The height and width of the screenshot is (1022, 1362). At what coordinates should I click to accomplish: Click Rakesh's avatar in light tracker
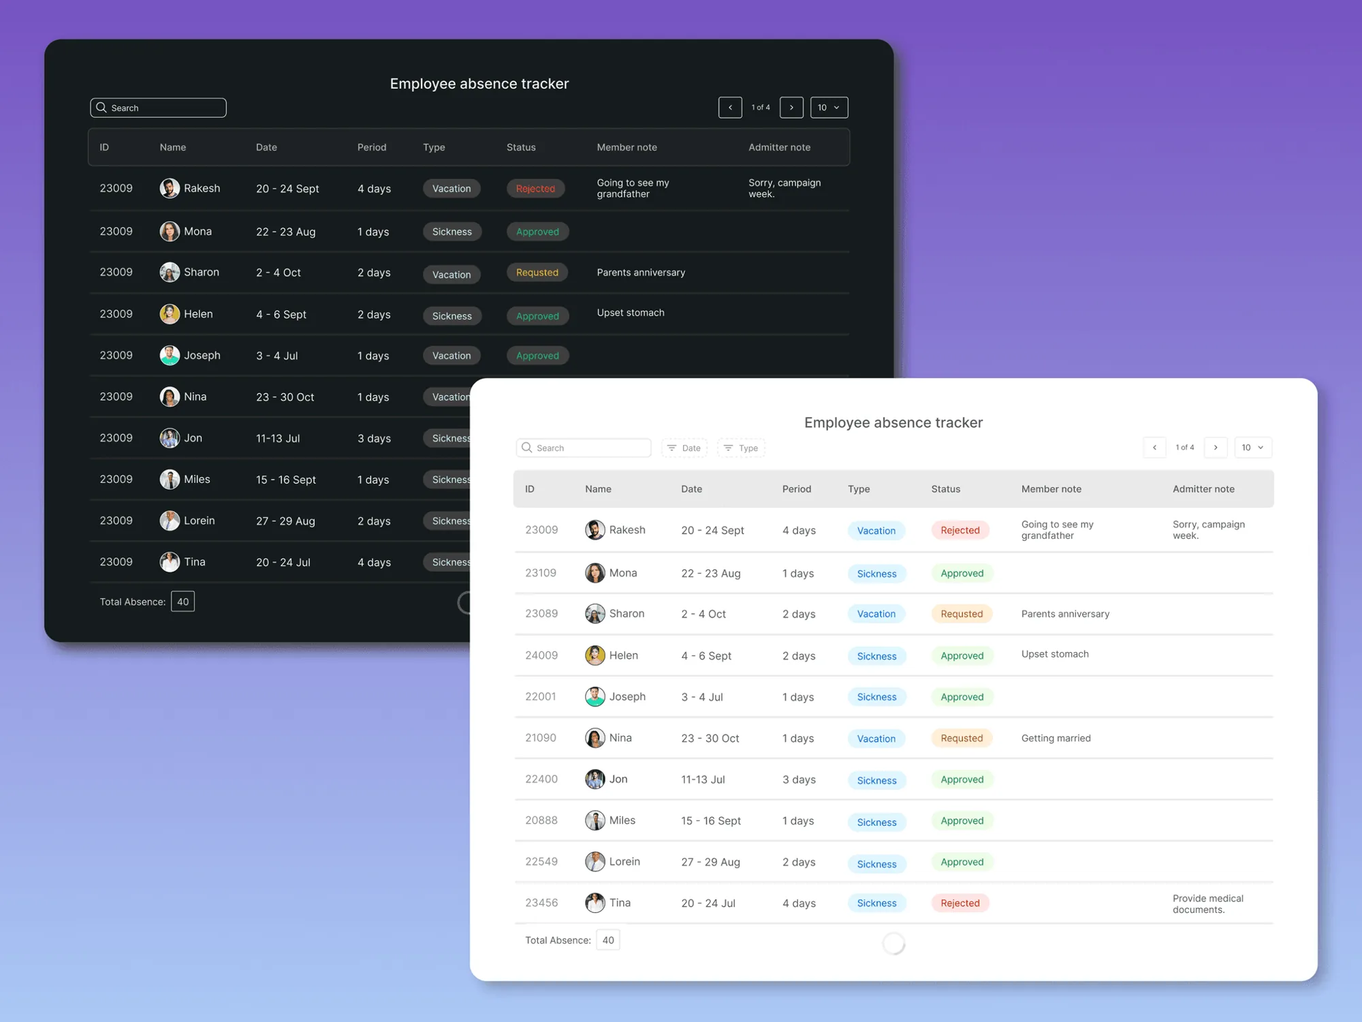[595, 530]
